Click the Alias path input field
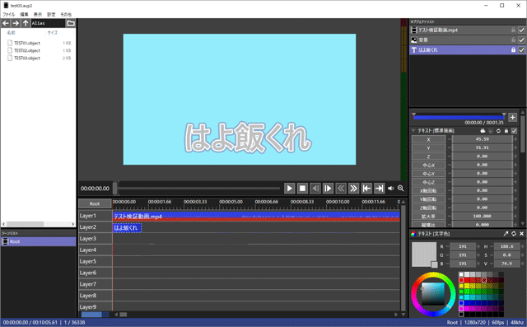Image resolution: width=527 pixels, height=327 pixels. pos(48,23)
